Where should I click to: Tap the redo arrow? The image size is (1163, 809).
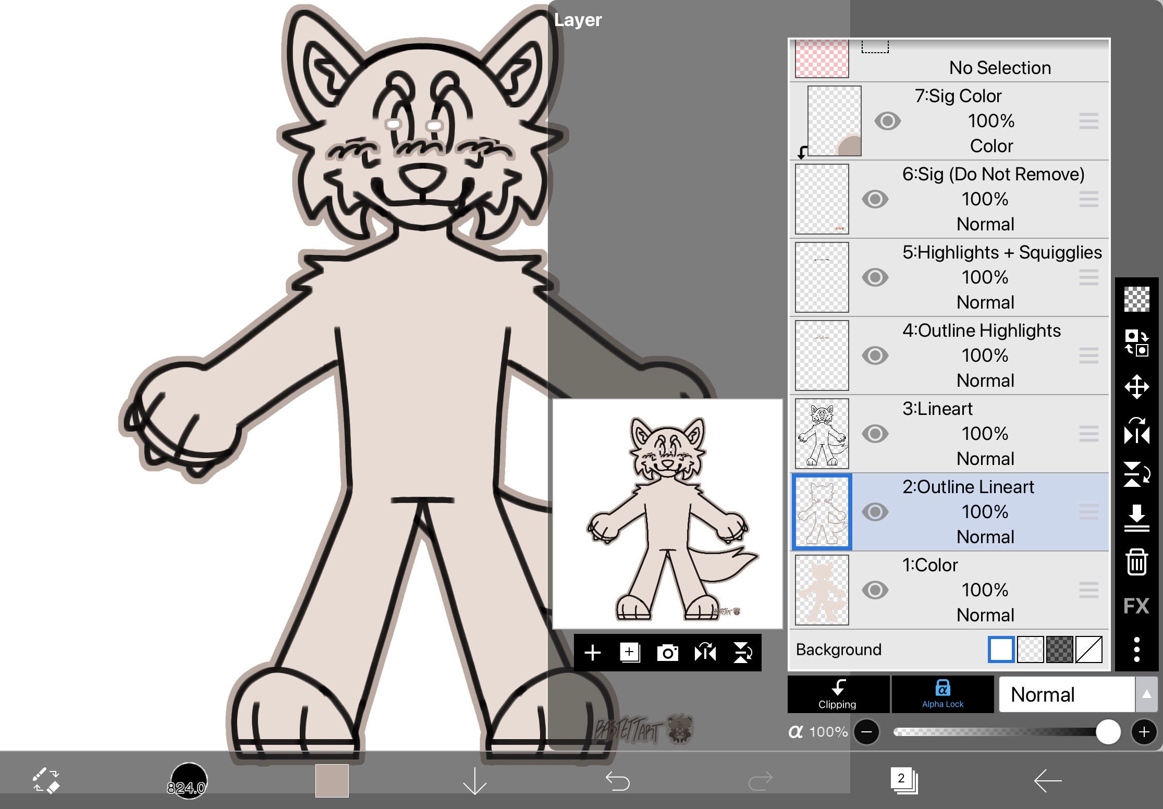pos(761,781)
